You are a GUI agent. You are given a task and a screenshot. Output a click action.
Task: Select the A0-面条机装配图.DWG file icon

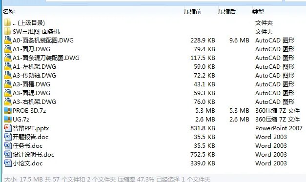click(x=8, y=40)
